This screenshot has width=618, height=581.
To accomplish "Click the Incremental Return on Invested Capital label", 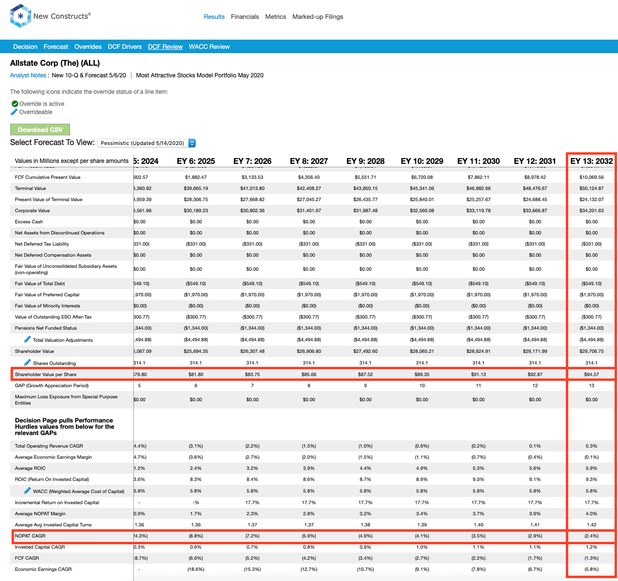I will tap(57, 503).
